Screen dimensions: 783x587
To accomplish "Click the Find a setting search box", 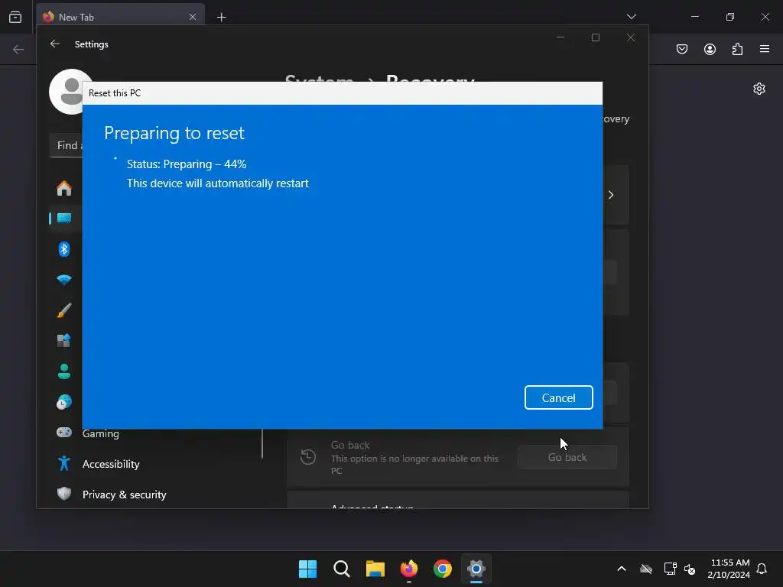I will coord(66,145).
